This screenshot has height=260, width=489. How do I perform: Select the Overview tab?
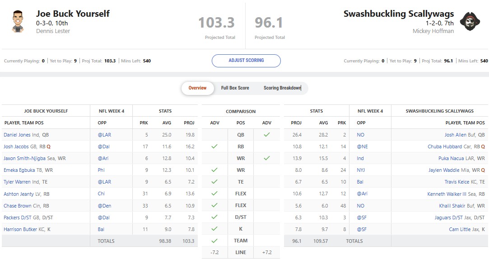pyautogui.click(x=197, y=88)
